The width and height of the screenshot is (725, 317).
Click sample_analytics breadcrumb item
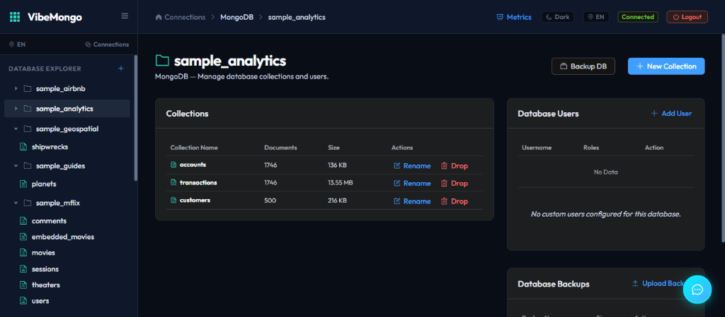coord(297,17)
